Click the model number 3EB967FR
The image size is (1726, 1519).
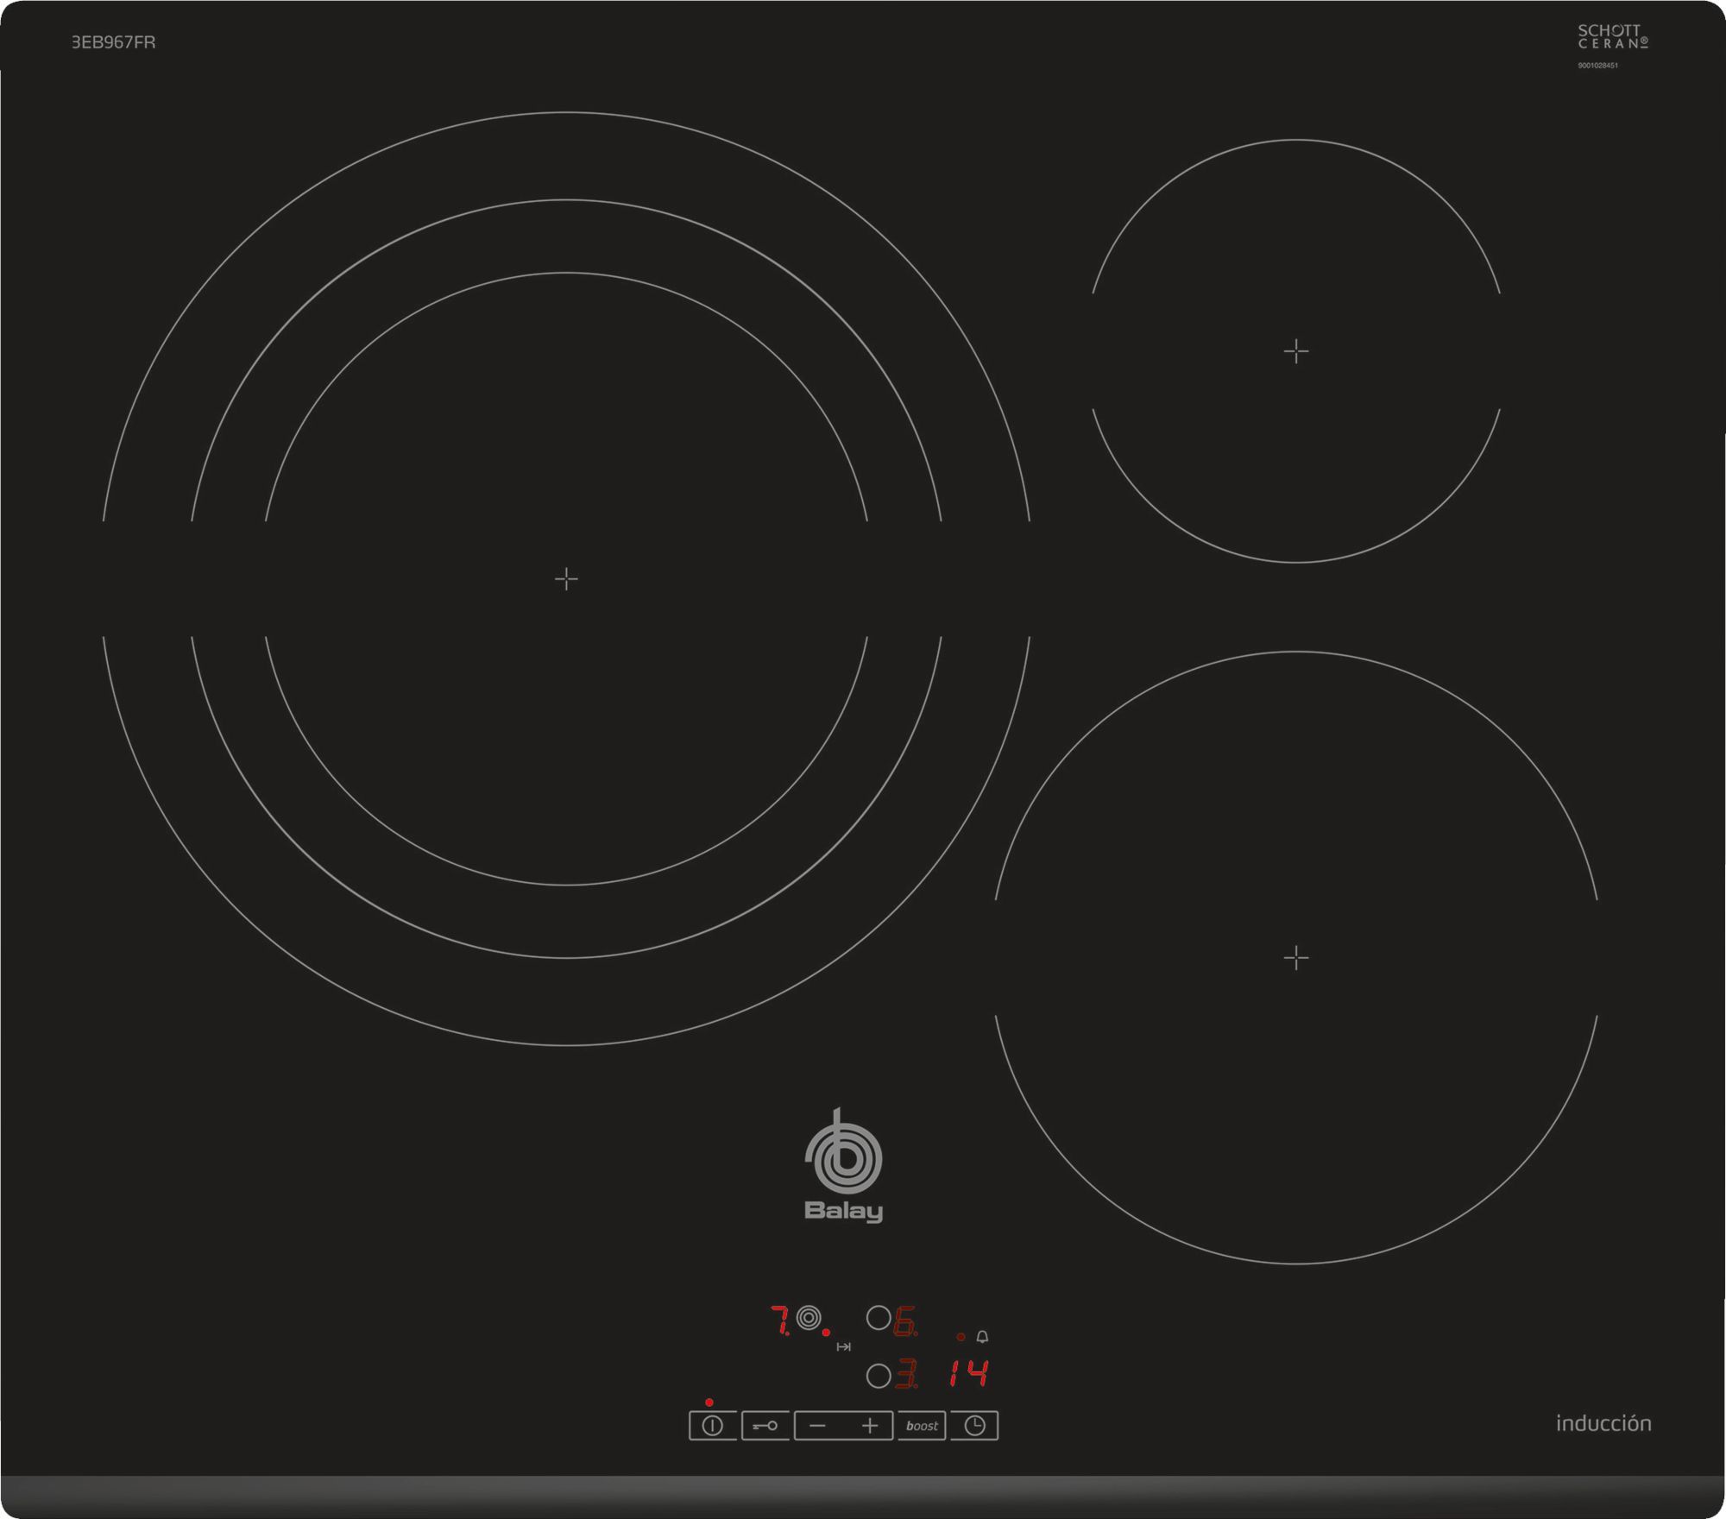tap(113, 42)
